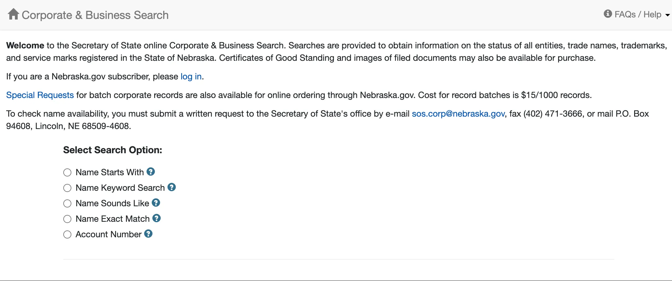Open the FAQs / Help menu
This screenshot has width=672, height=281.
[x=638, y=14]
